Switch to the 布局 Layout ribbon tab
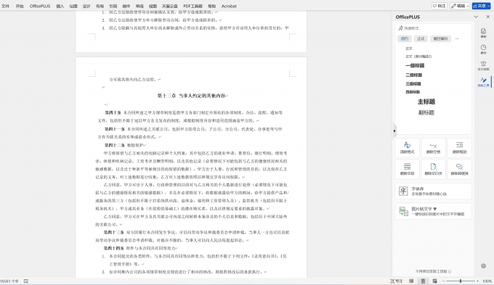The width and height of the screenshot is (494, 285). pyautogui.click(x=100, y=6)
